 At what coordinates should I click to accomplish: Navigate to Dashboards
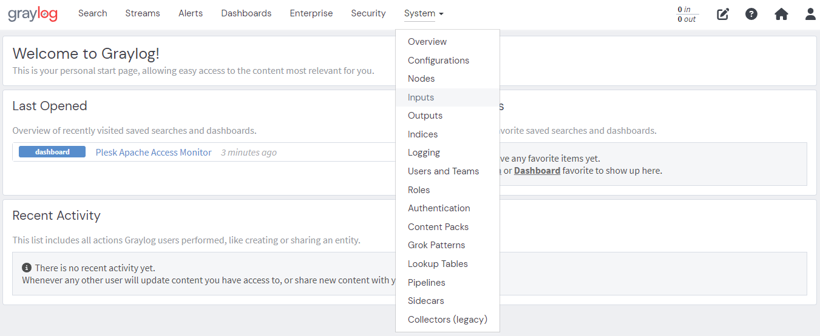(246, 13)
